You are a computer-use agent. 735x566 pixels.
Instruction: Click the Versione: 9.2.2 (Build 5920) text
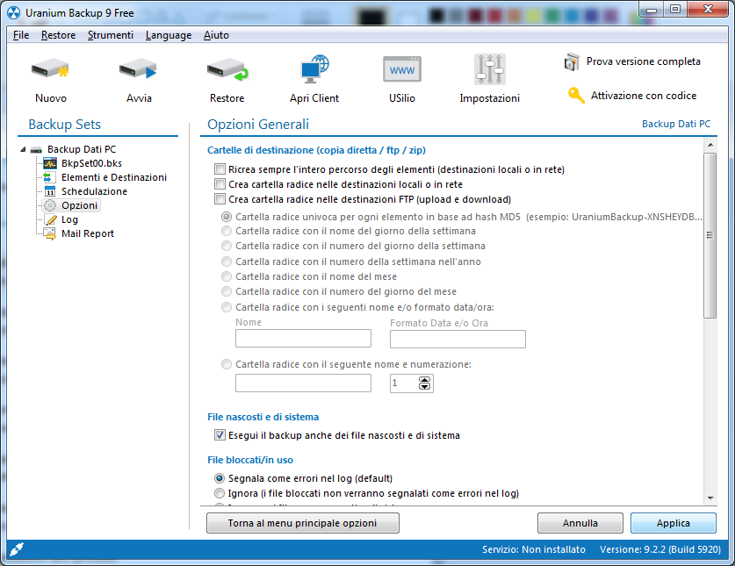(x=660, y=549)
